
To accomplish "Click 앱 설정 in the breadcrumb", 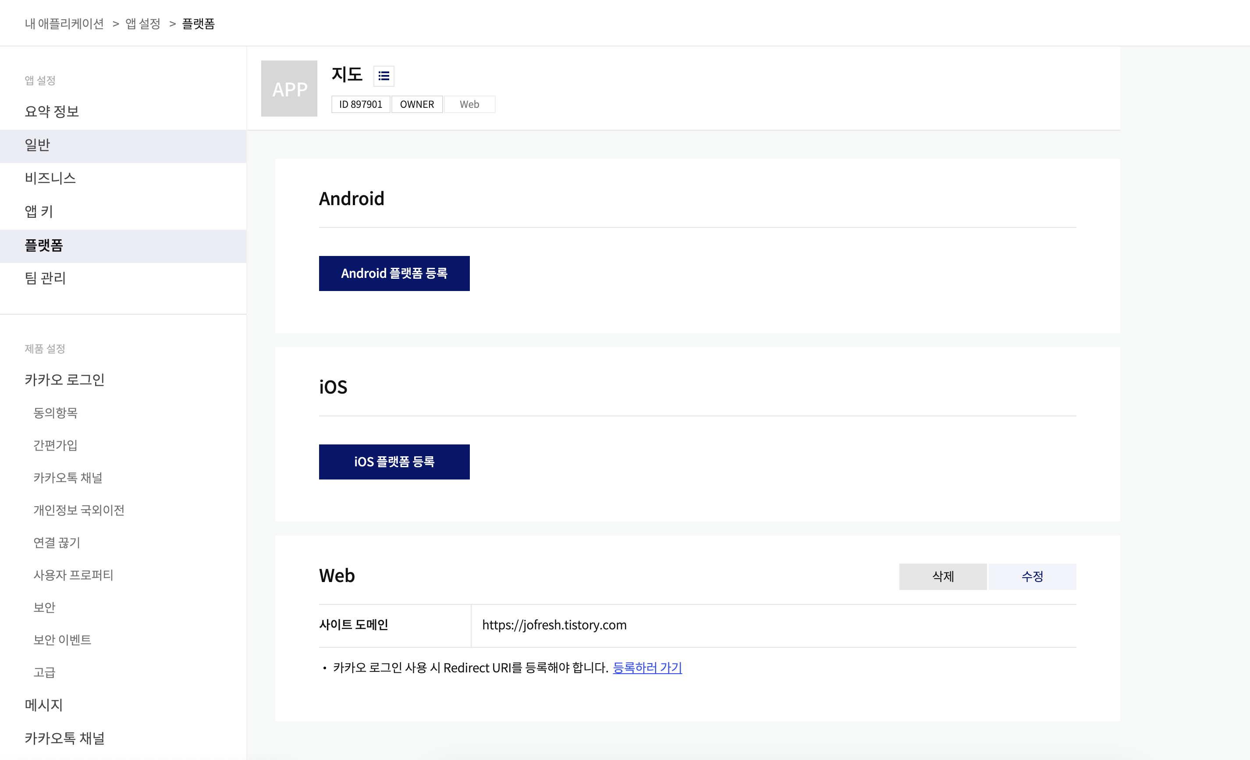I will click(x=143, y=24).
